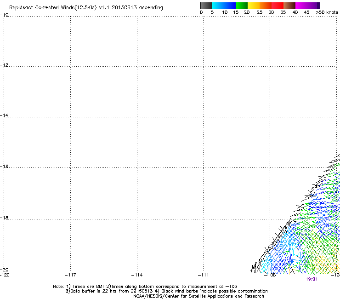Click the green 15-20 knots color segment

click(242, 6)
